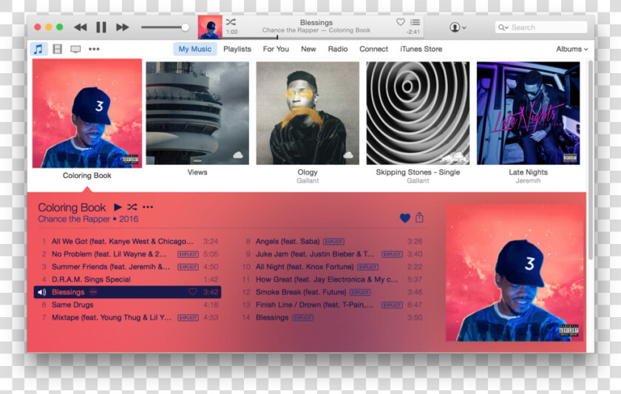Open ellipsis options on playing Blessings row

coord(93,292)
